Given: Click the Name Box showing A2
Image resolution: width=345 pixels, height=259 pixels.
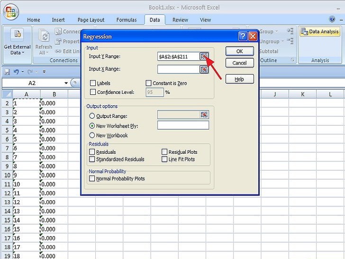Looking at the screenshot, I should 32,83.
